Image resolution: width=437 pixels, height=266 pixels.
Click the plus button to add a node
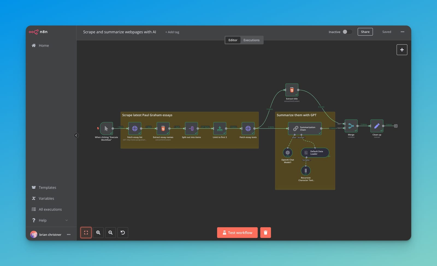tap(402, 50)
